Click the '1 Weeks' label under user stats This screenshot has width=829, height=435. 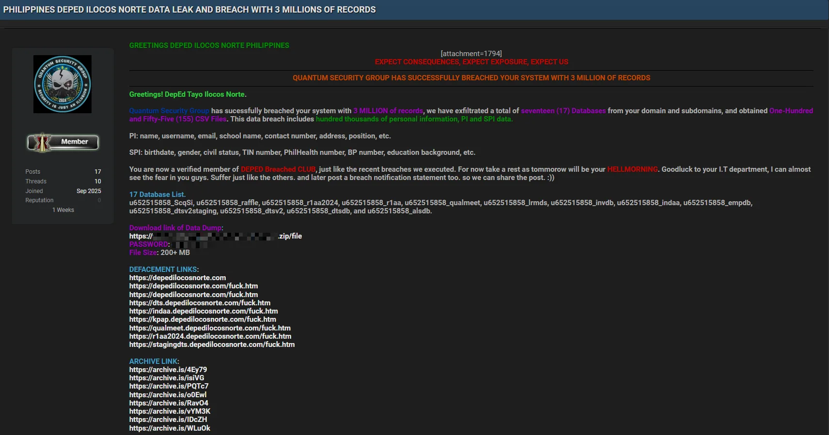point(63,210)
